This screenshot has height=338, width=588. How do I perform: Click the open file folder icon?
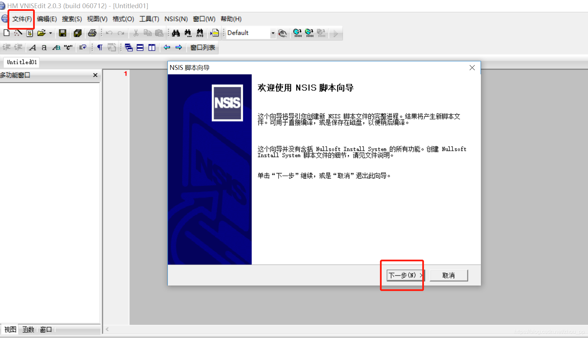(41, 33)
